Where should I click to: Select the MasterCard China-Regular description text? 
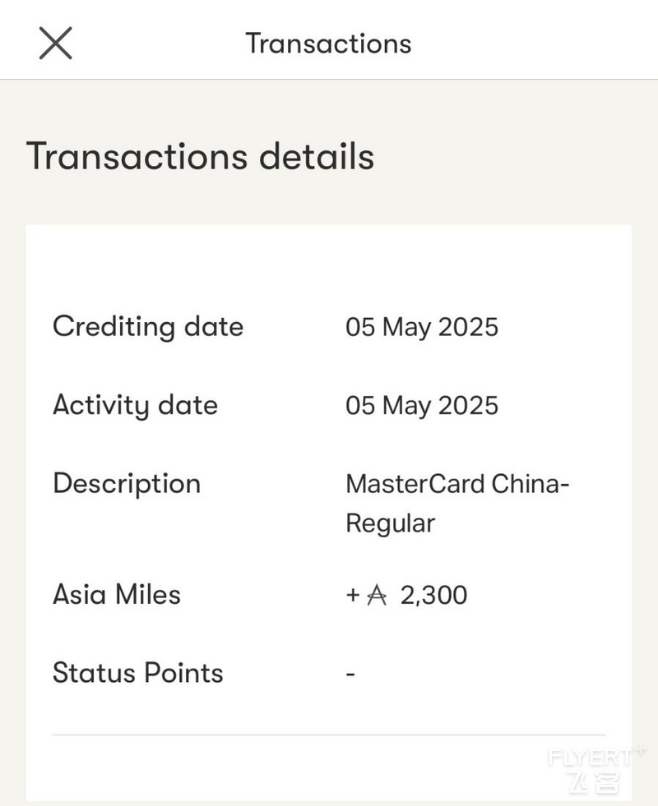click(457, 504)
